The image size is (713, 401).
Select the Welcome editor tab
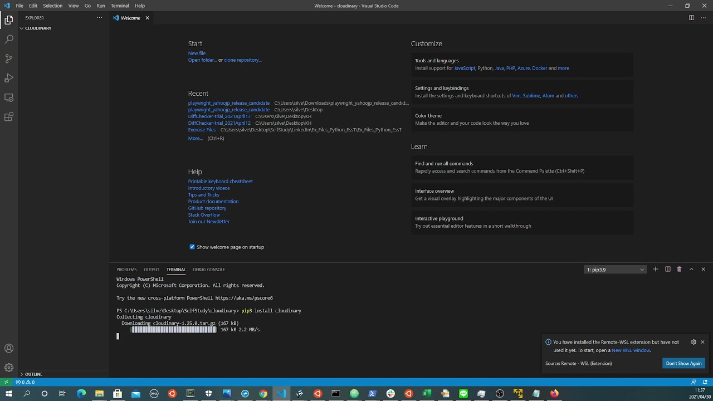[x=130, y=18]
